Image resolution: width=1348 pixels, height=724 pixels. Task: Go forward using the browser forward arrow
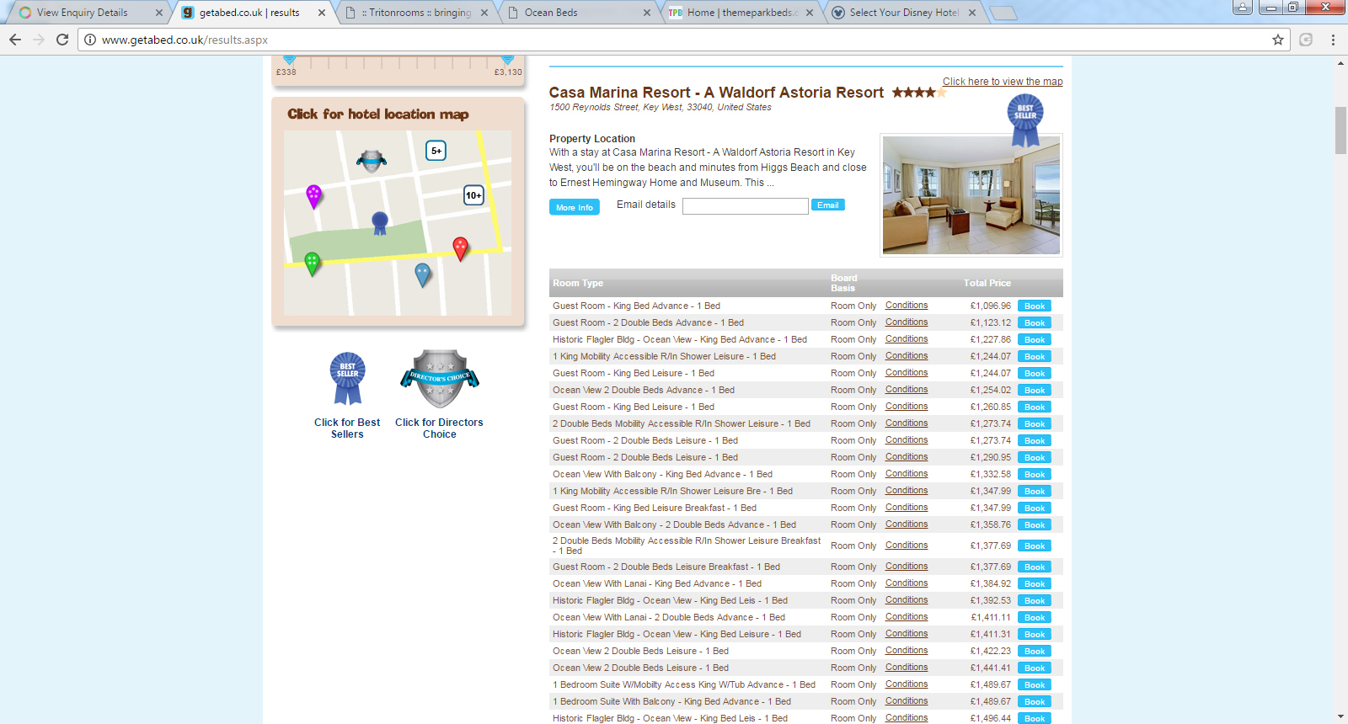(39, 40)
